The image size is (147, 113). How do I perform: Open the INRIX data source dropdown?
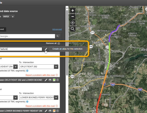click(13, 17)
